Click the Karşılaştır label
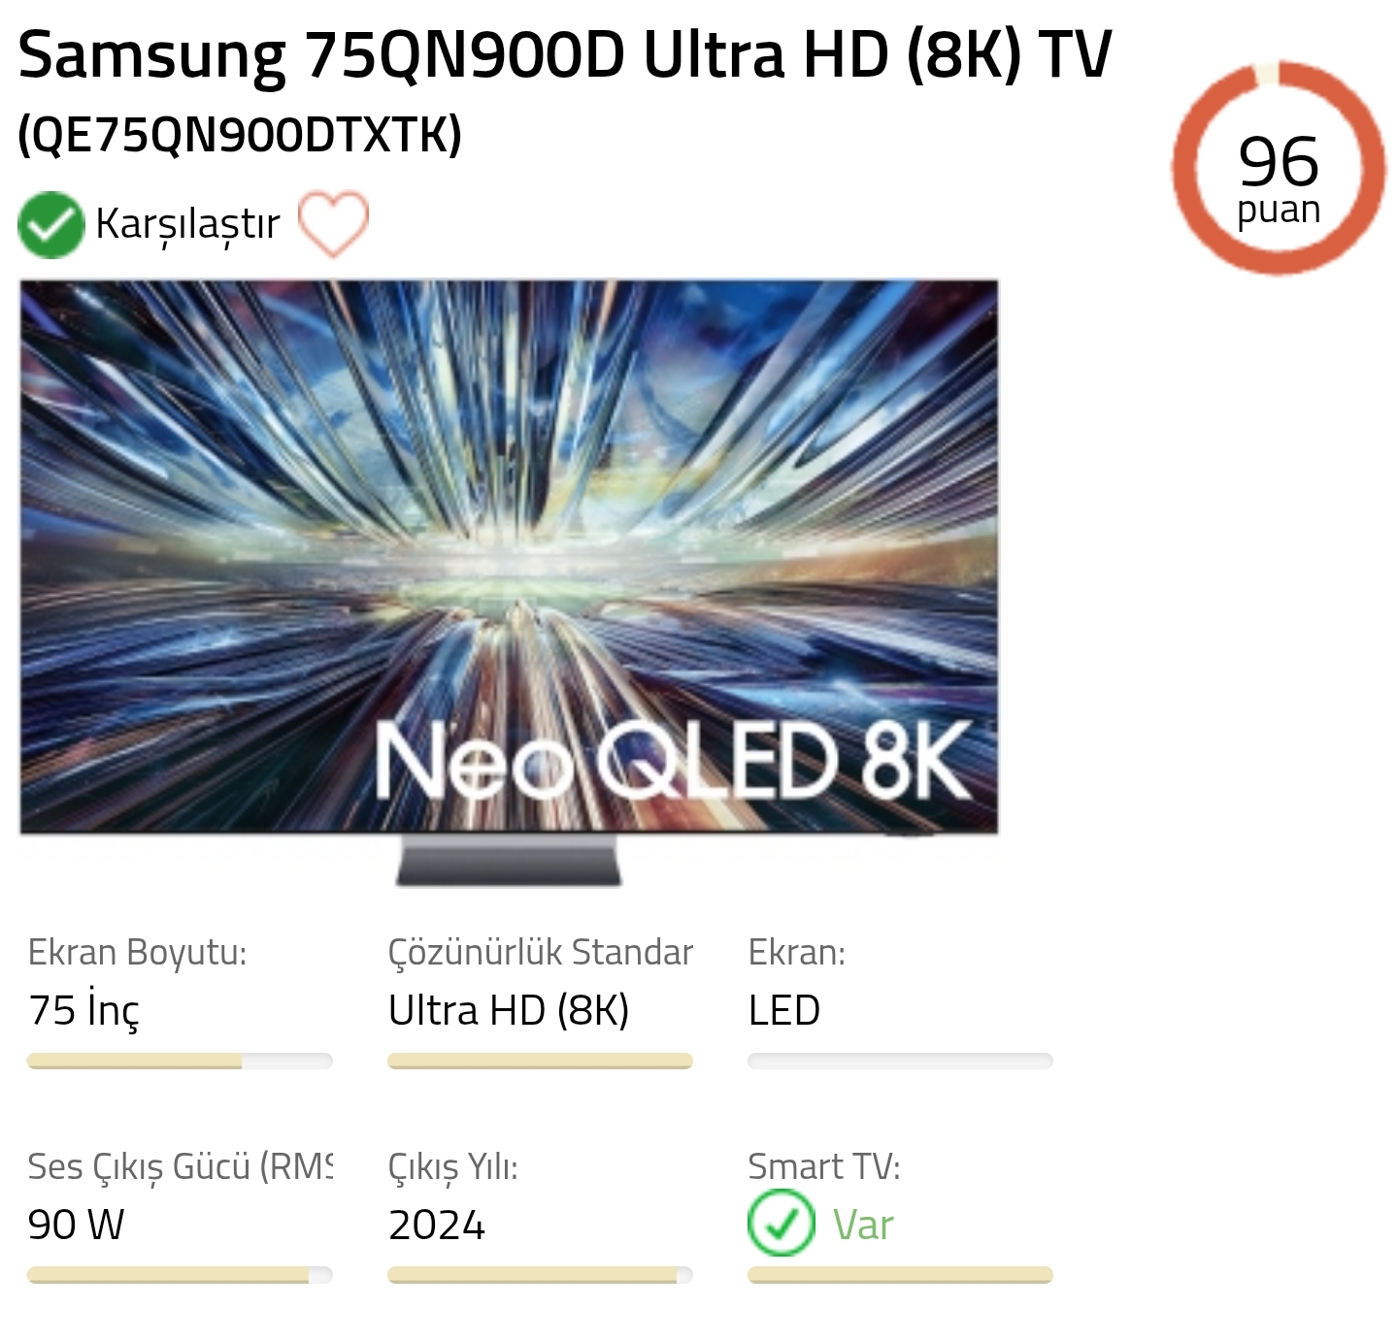The width and height of the screenshot is (1398, 1341). [x=187, y=225]
